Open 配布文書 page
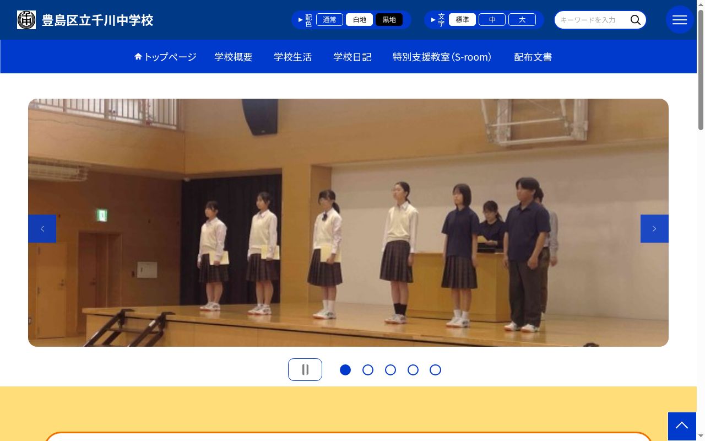705x441 pixels. tap(533, 57)
